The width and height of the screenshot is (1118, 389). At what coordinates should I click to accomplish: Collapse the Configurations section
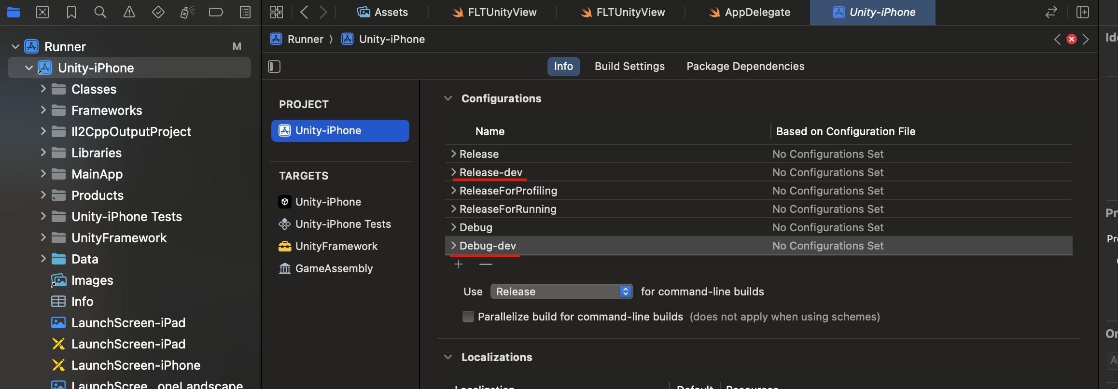(x=448, y=98)
